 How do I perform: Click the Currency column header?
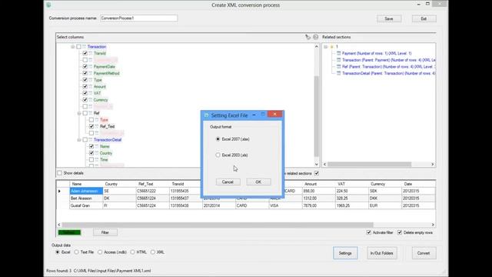tap(384, 184)
